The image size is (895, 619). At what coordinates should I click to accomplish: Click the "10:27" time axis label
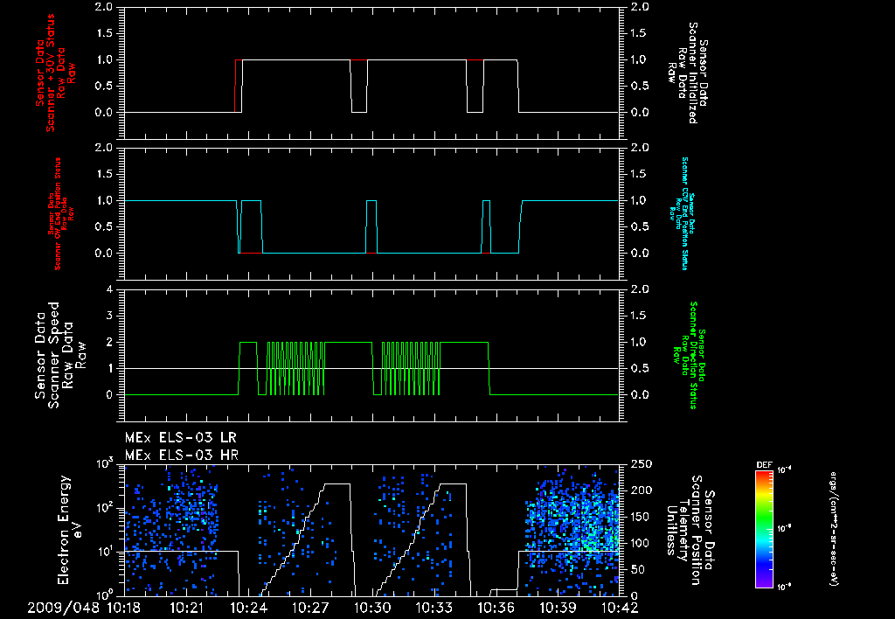coord(310,608)
